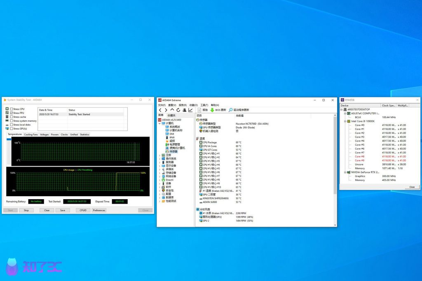
Task: Expand the 服务器 server tree node
Action: (x=159, y=162)
